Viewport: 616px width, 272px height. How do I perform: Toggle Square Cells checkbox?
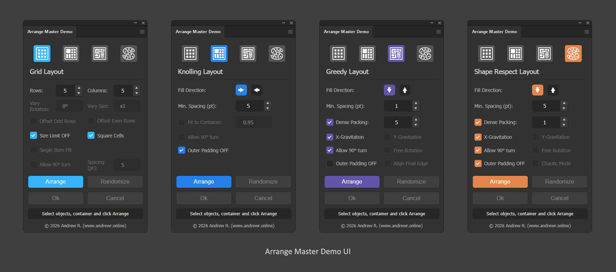(91, 135)
